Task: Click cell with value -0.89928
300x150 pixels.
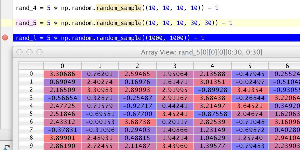Action: [x=212, y=90]
